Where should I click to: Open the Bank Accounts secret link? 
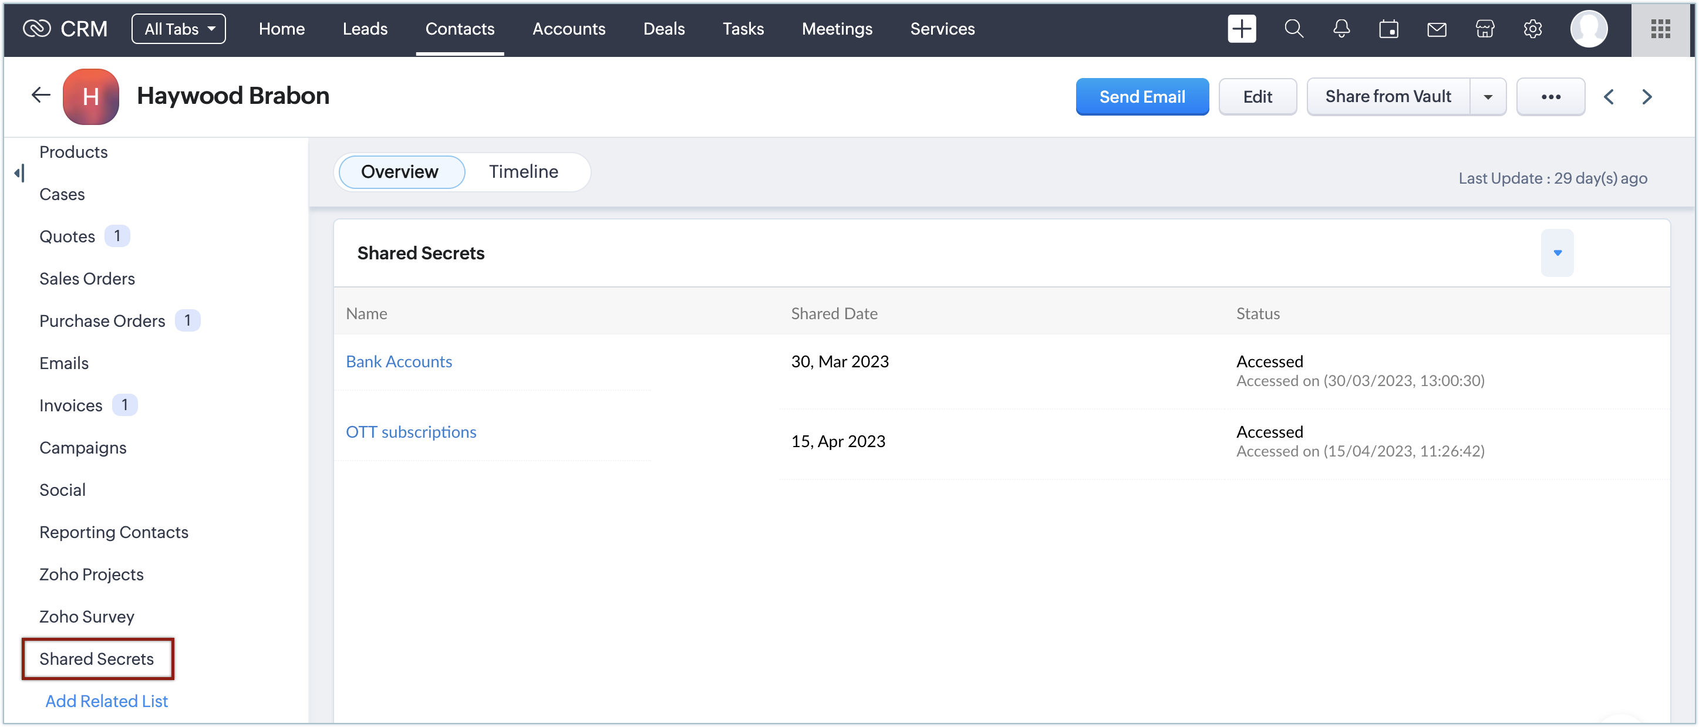tap(399, 362)
